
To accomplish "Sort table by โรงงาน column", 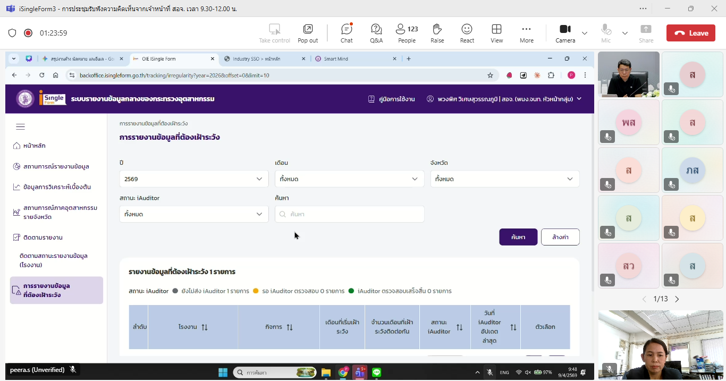I will [205, 327].
